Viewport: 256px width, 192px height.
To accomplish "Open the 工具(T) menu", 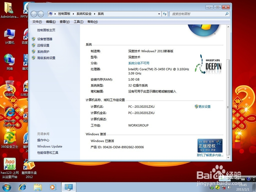I will pyautogui.click(x=79, y=22).
